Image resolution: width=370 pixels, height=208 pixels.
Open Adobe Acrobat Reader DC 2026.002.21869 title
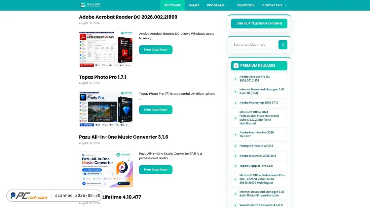click(x=128, y=17)
